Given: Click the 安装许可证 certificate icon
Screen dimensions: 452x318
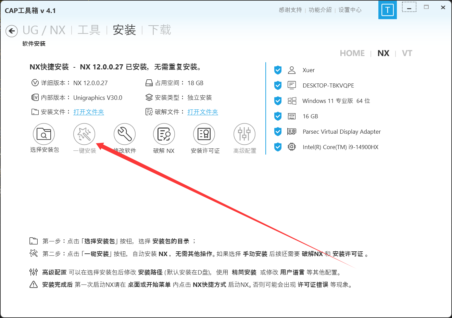Looking at the screenshot, I should click(x=204, y=134).
